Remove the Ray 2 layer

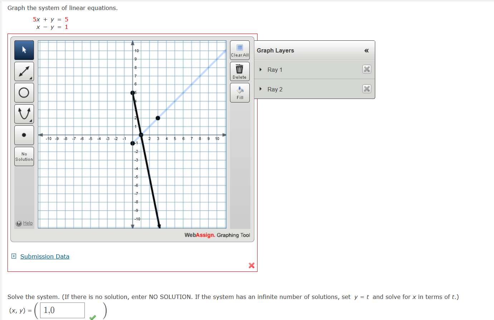366,89
